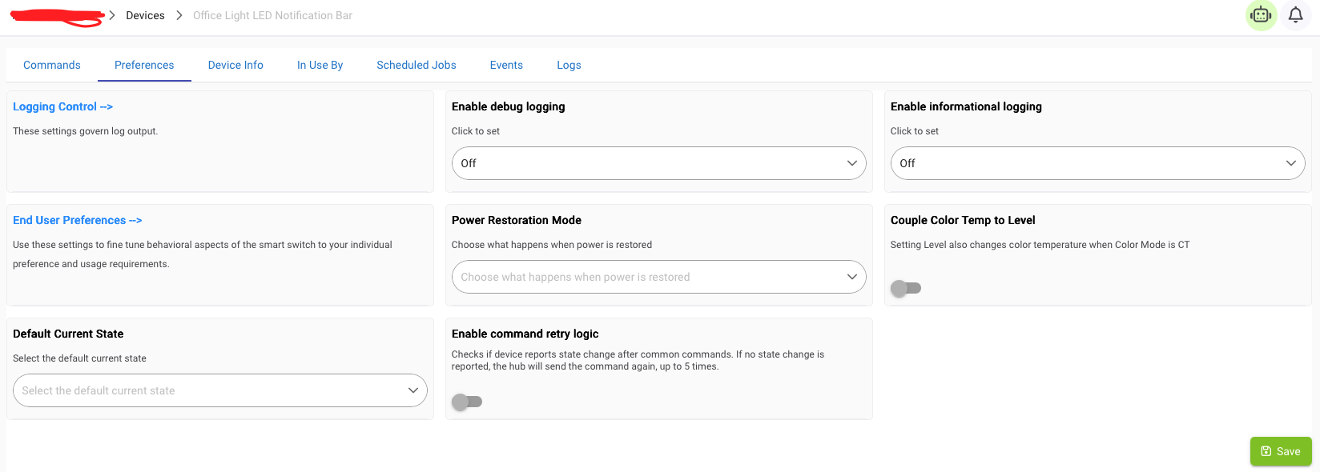The height and width of the screenshot is (472, 1320).
Task: Click the chevron after Devices breadcrumb
Action: click(179, 15)
